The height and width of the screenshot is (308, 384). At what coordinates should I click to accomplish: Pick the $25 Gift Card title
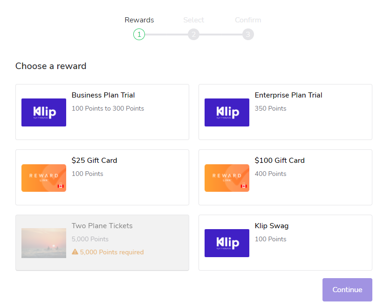click(x=94, y=161)
